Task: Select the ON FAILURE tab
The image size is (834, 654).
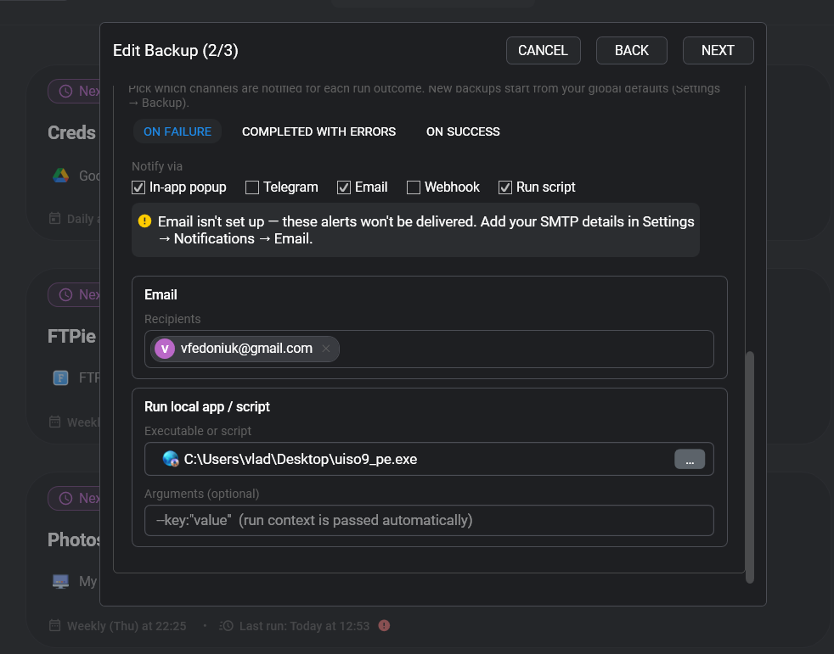Action: (178, 131)
